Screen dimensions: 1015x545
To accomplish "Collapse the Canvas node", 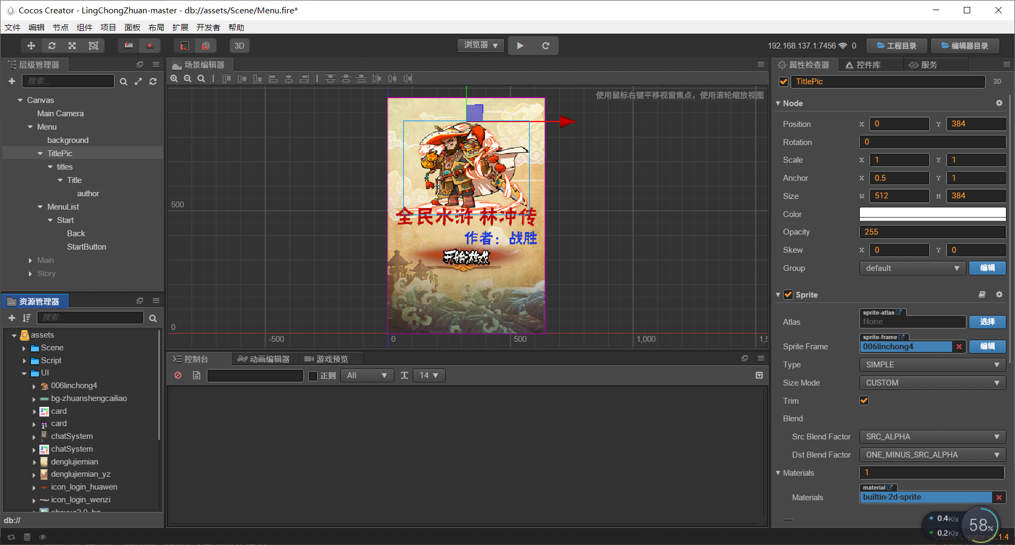I will pos(20,100).
